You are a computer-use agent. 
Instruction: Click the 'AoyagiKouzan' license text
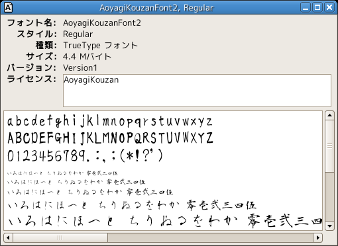point(91,80)
